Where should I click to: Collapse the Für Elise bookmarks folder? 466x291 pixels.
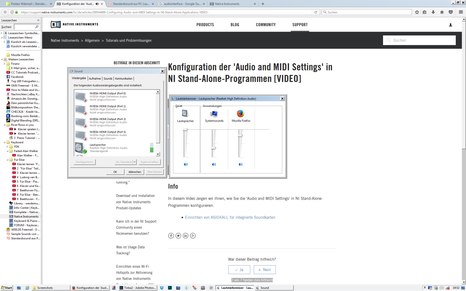[8, 160]
